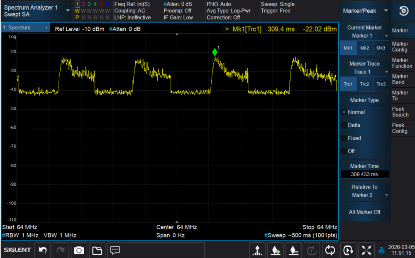
Task: Take a screenshot with the camera icon
Action: tap(79, 250)
